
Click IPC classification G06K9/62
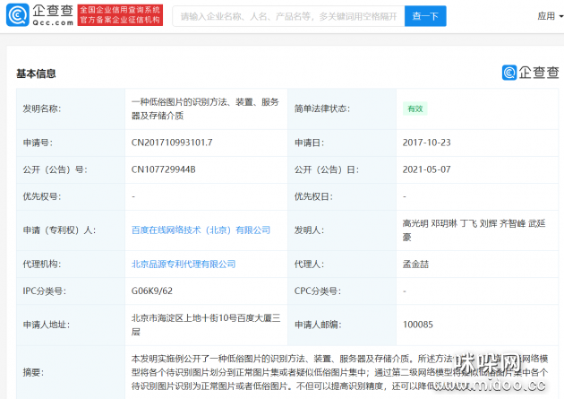pyautogui.click(x=152, y=291)
